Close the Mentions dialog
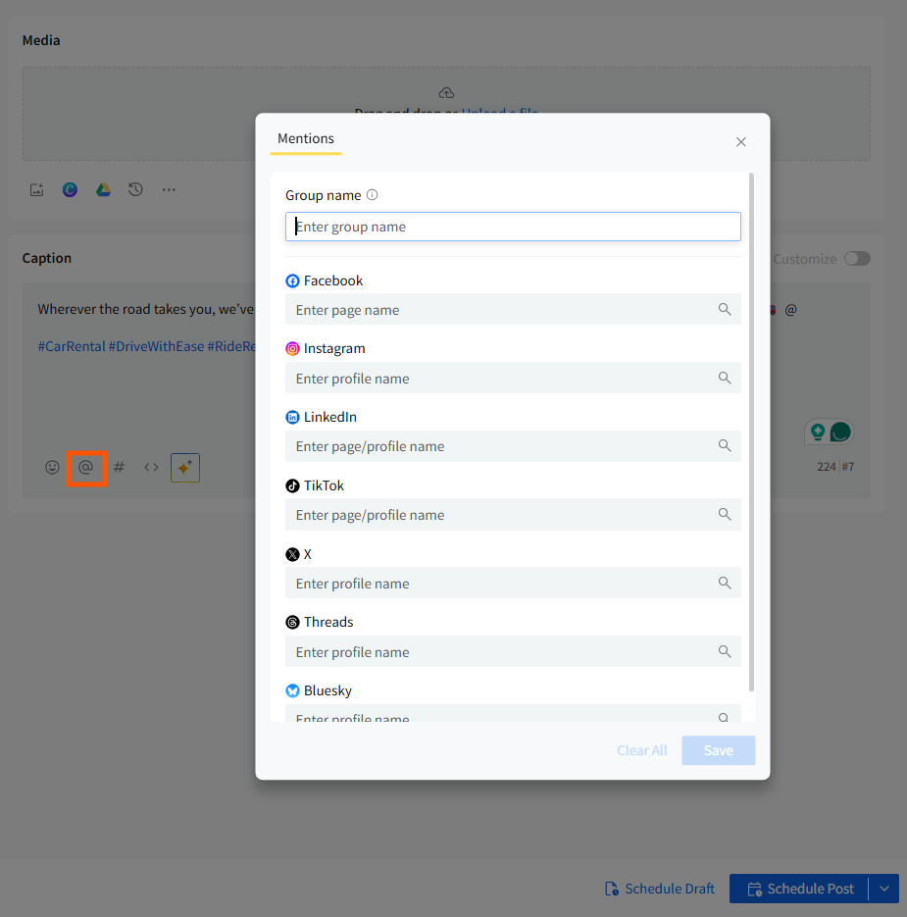Screen dimensions: 907x917 point(741,142)
